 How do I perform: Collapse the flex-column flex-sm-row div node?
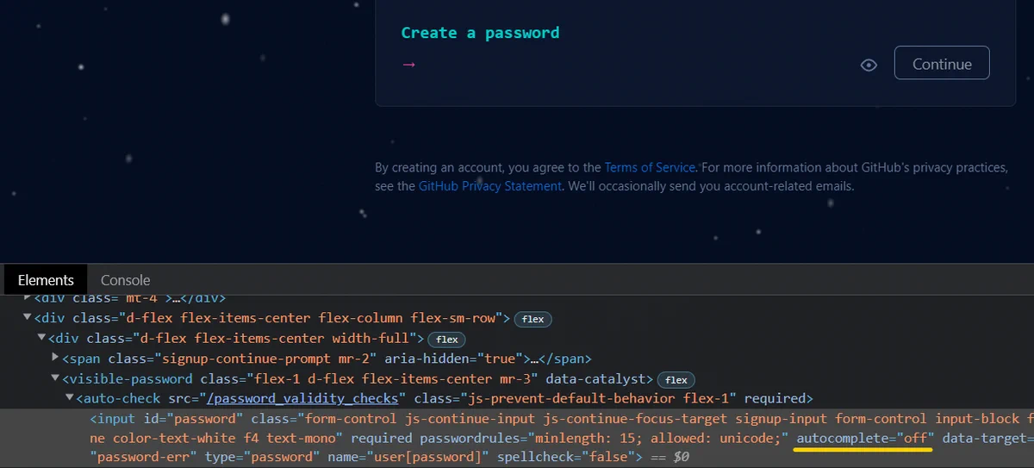[28, 318]
